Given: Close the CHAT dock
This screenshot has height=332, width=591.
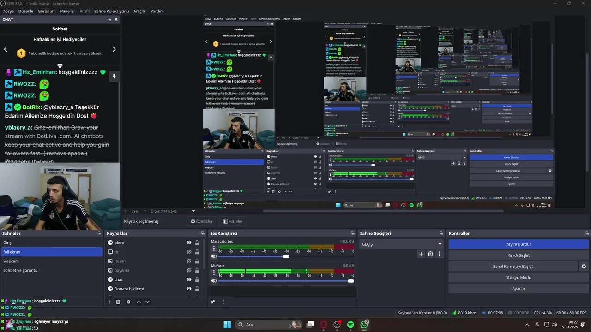Looking at the screenshot, I should pyautogui.click(x=116, y=19).
